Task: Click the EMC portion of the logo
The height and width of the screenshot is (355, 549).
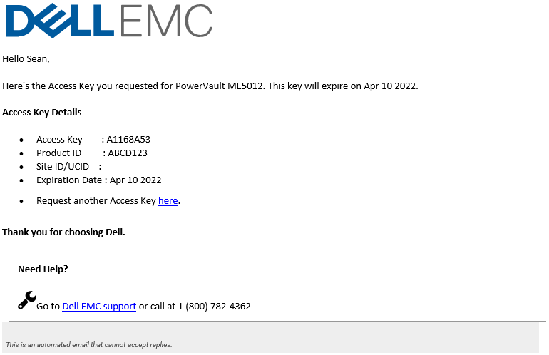Action: pos(166,21)
